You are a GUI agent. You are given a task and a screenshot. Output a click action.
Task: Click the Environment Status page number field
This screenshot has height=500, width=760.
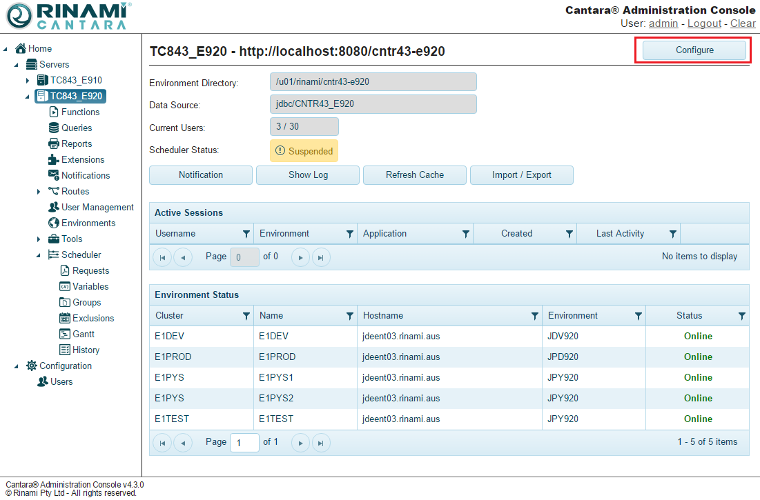point(244,442)
